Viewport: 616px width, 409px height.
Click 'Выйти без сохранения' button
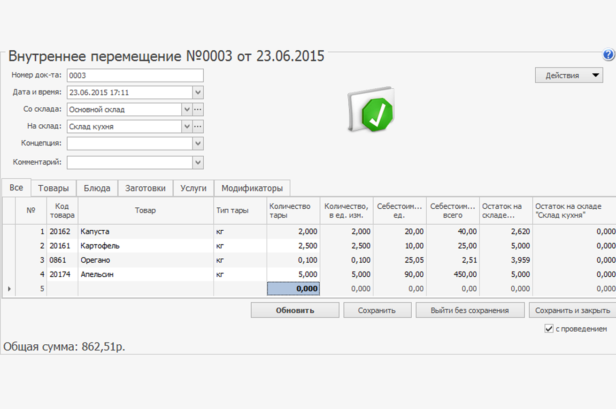470,310
